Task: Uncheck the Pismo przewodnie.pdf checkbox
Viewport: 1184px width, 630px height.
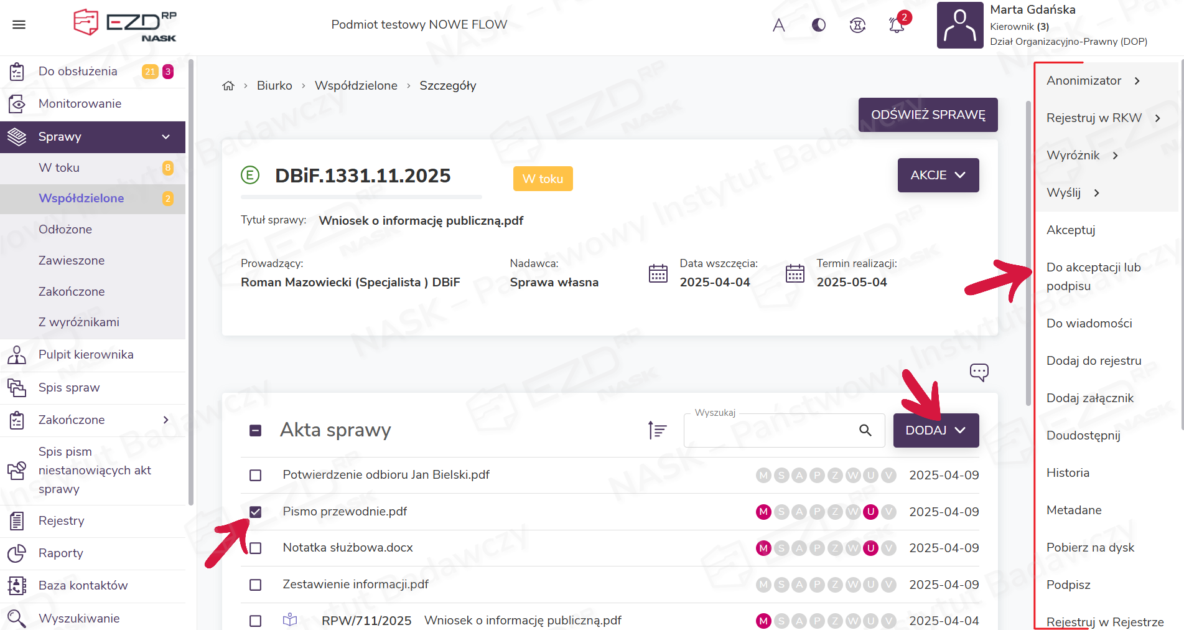Action: [255, 512]
